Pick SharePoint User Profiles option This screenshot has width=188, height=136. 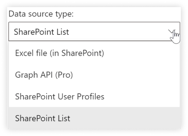94,96
